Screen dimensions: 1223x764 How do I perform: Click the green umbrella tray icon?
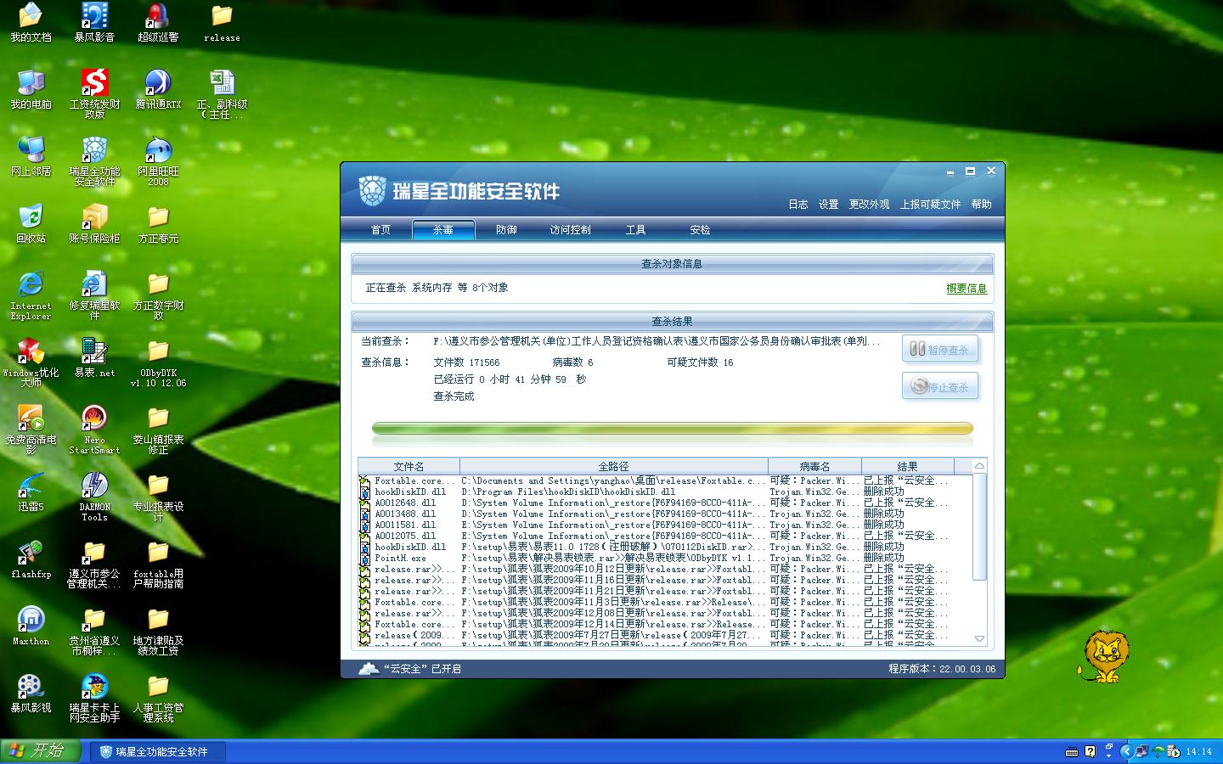(1158, 751)
